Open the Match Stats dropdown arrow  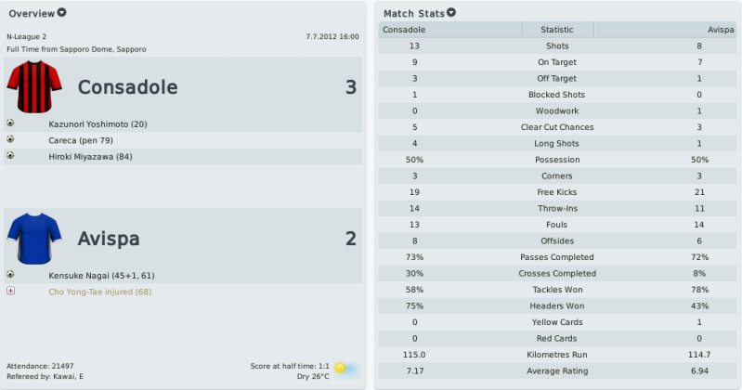(451, 13)
